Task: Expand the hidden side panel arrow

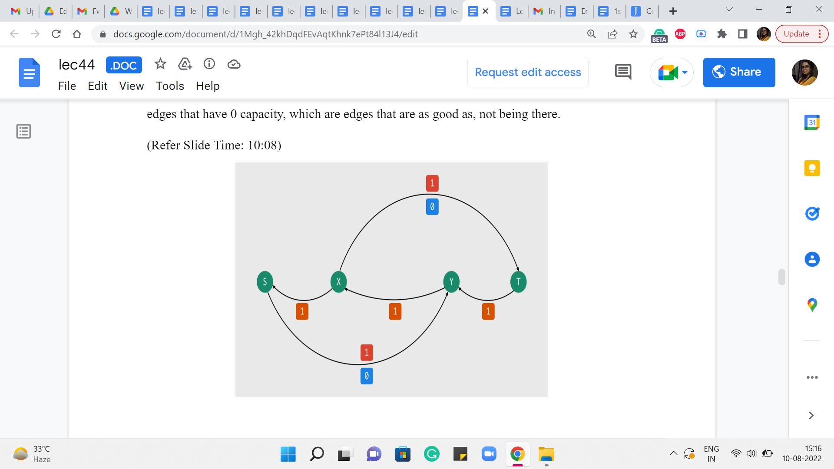Action: pyautogui.click(x=811, y=416)
